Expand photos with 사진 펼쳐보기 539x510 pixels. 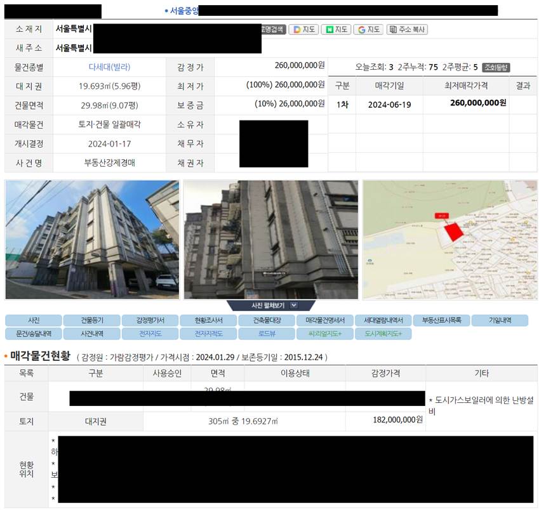click(x=271, y=305)
